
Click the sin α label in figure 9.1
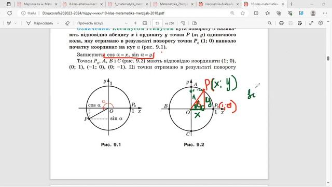(x=116, y=118)
